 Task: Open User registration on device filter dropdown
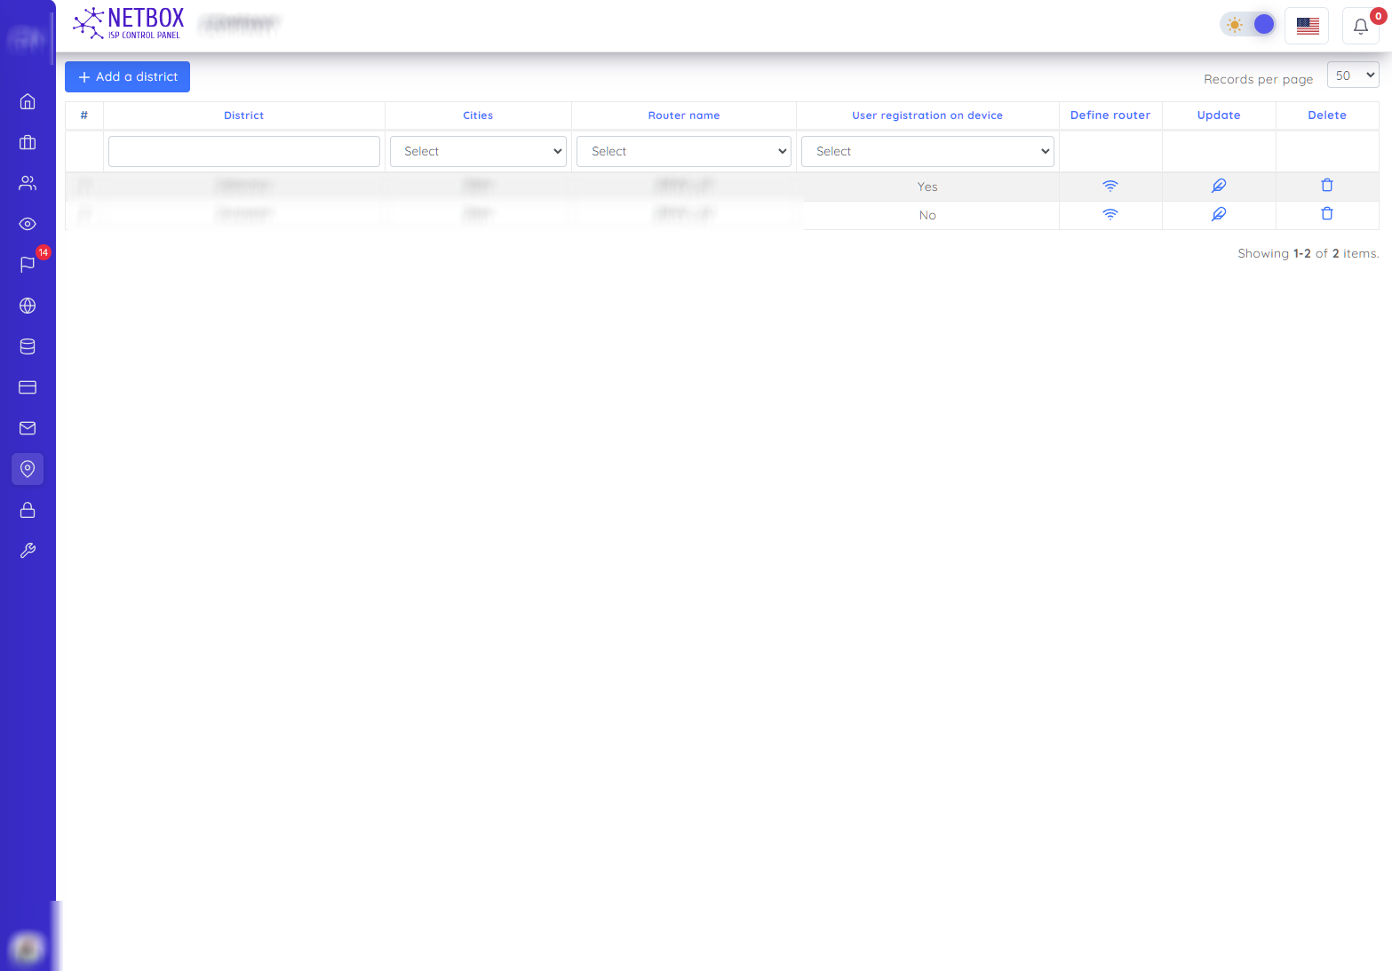point(927,151)
